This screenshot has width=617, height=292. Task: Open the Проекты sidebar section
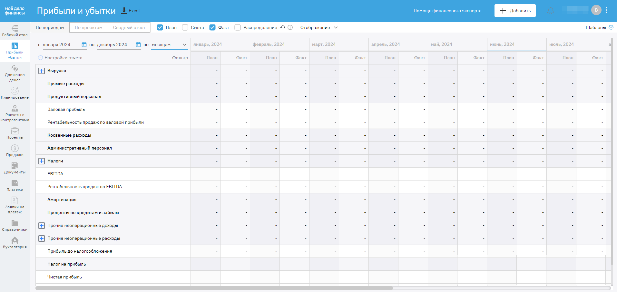tap(15, 133)
